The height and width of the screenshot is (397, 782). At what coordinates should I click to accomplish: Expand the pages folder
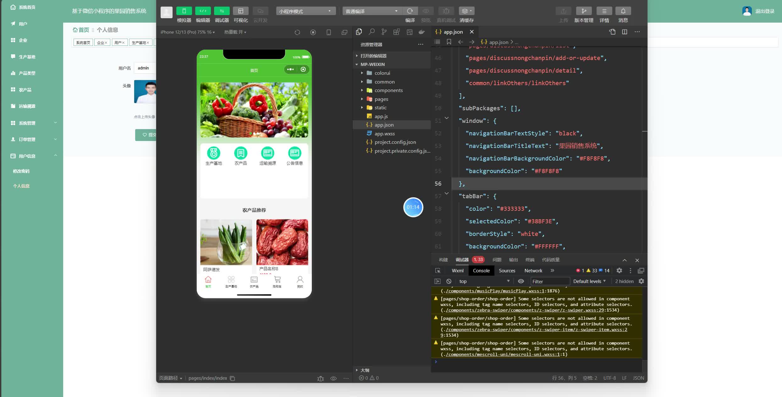(381, 99)
